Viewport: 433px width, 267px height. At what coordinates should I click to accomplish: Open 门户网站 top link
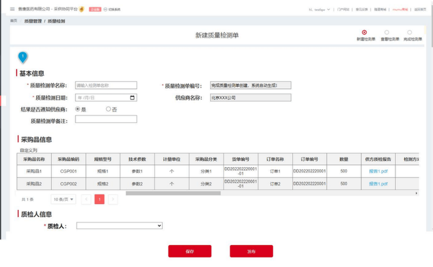[x=343, y=9]
